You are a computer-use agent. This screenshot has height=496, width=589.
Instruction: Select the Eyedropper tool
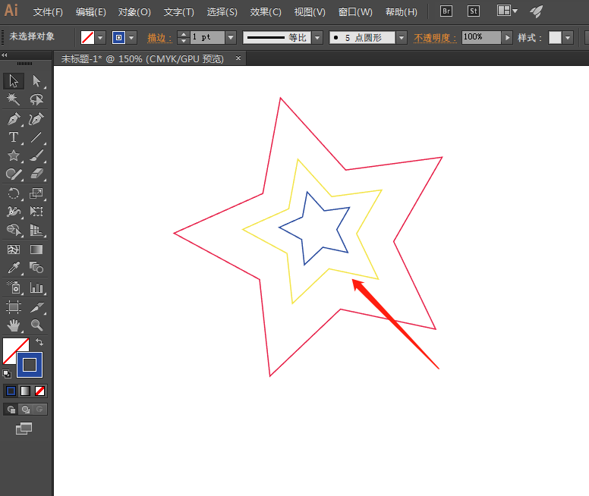[14, 268]
